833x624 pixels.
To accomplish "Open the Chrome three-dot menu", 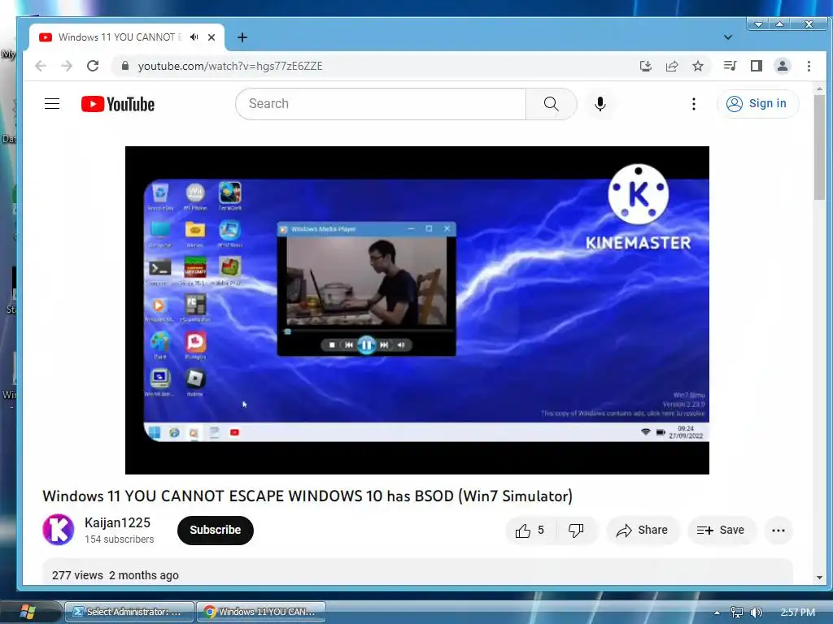I will [809, 66].
